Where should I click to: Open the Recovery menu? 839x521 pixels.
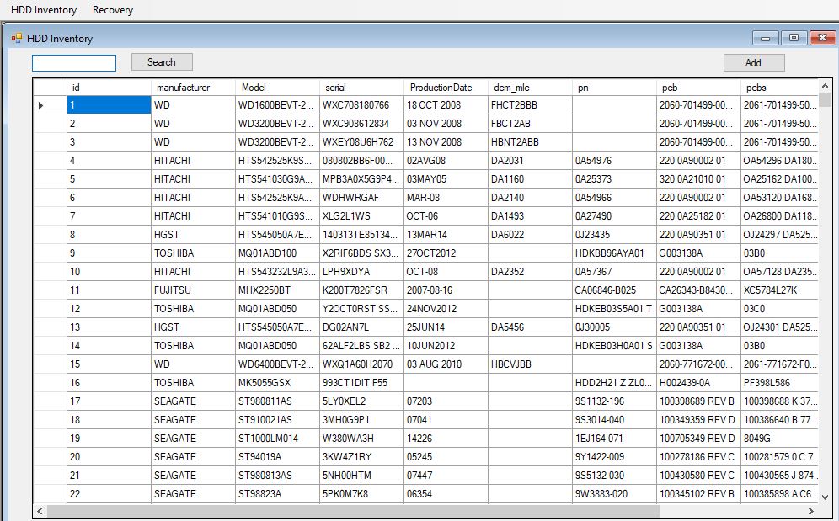point(112,10)
